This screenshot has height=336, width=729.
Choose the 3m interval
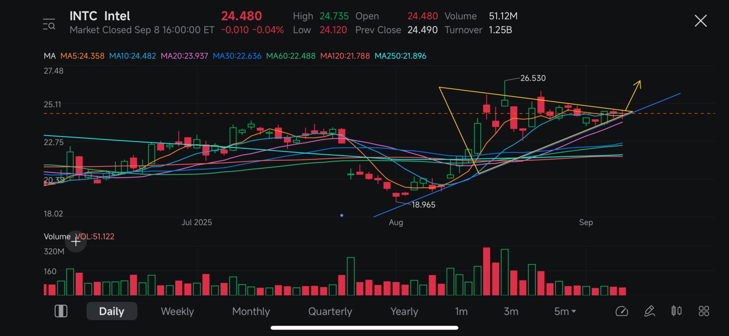(x=511, y=311)
